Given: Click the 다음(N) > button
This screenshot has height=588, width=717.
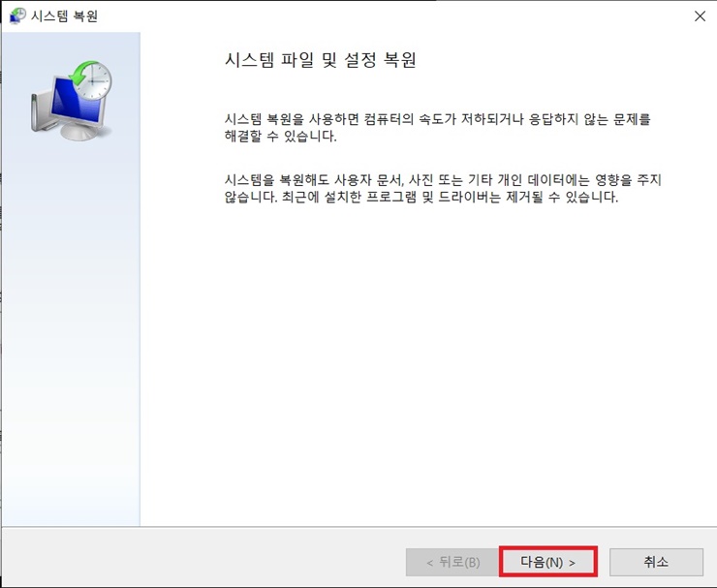Looking at the screenshot, I should [x=547, y=562].
